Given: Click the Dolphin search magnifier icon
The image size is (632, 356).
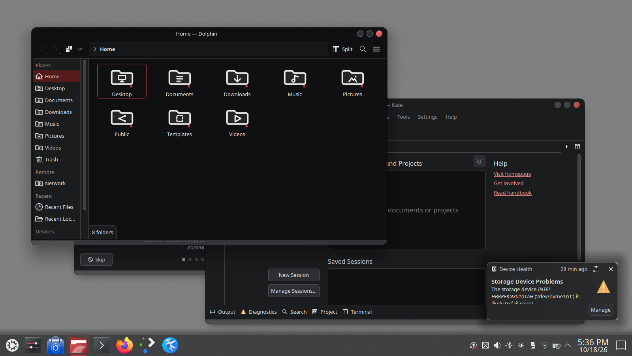Looking at the screenshot, I should point(363,49).
